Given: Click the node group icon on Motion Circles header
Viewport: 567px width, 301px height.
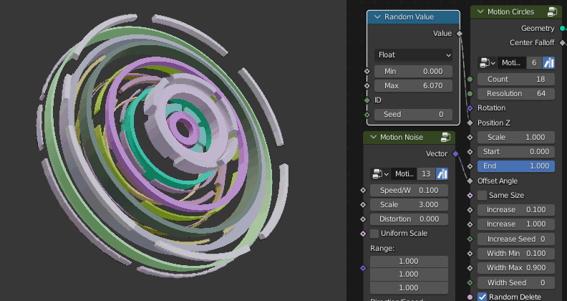Looking at the screenshot, I should pyautogui.click(x=552, y=12).
